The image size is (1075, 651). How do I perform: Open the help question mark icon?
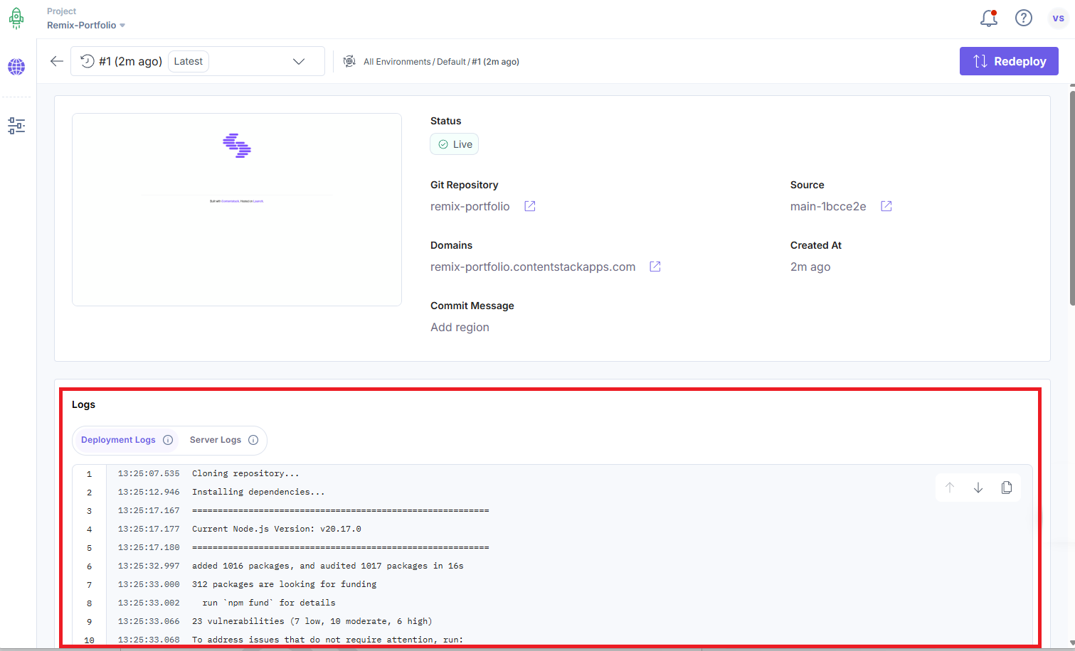pyautogui.click(x=1024, y=18)
